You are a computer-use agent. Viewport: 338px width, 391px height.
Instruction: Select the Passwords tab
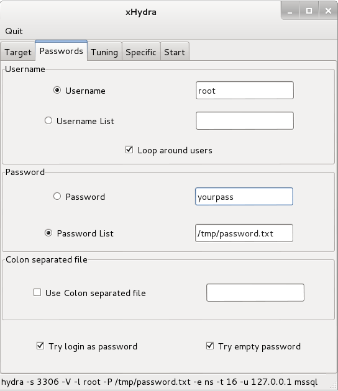[61, 51]
